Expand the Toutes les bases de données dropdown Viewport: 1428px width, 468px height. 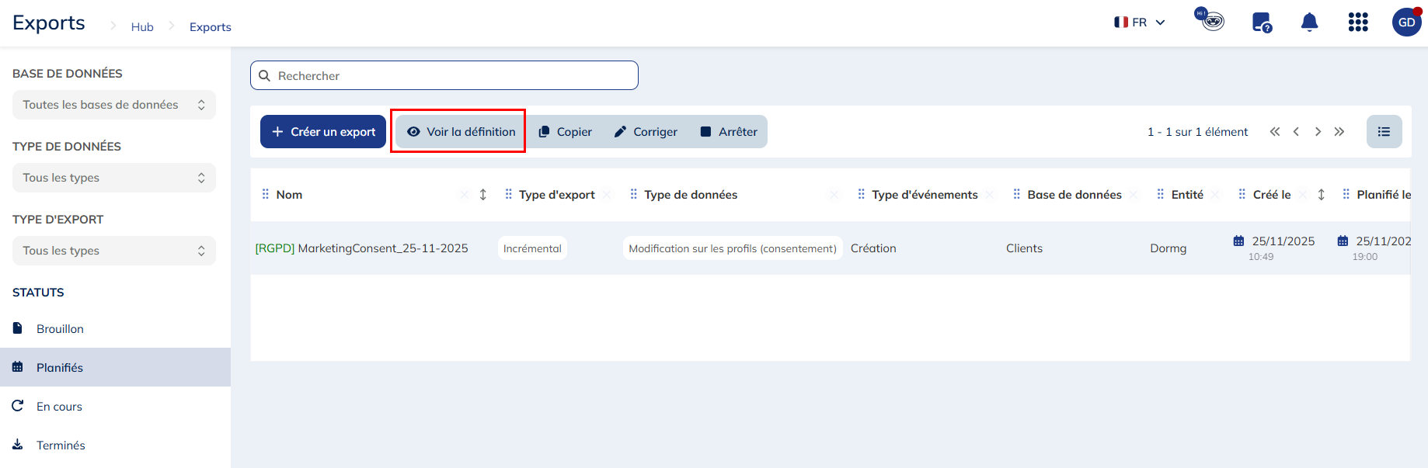pyautogui.click(x=113, y=105)
